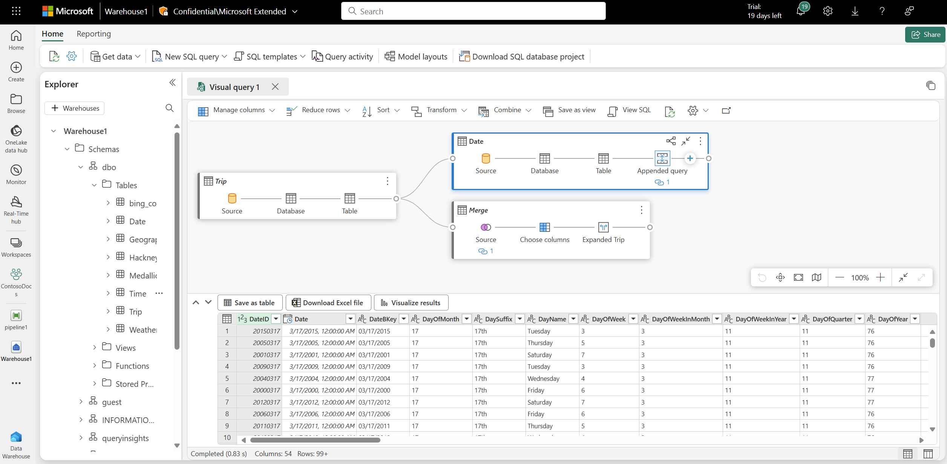Expand the Views folder
Image resolution: width=947 pixels, height=464 pixels.
tap(95, 348)
